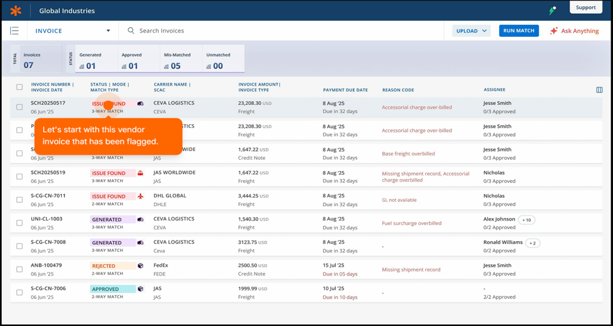Toggle the select-all invoices header checkbox
Screen dimensions: 613x326
[19, 87]
